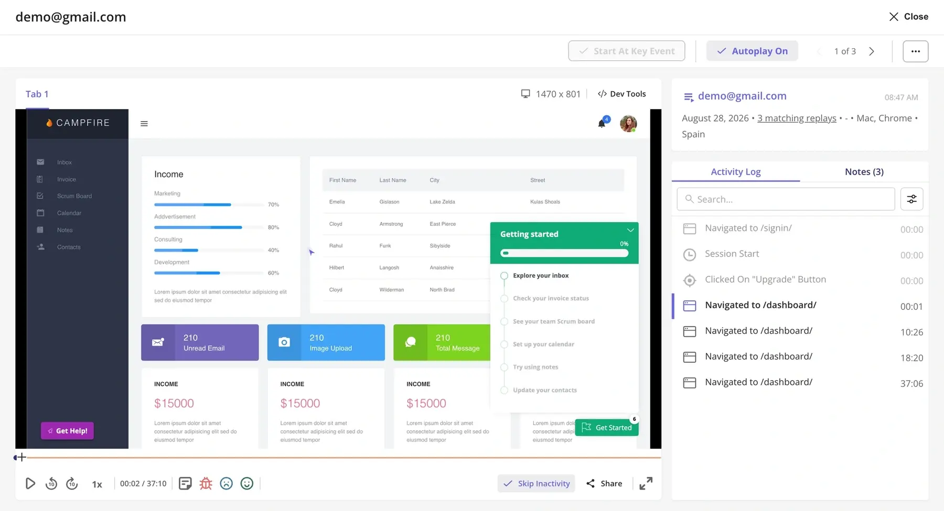Click the screen resolution monitor icon

[x=525, y=94]
